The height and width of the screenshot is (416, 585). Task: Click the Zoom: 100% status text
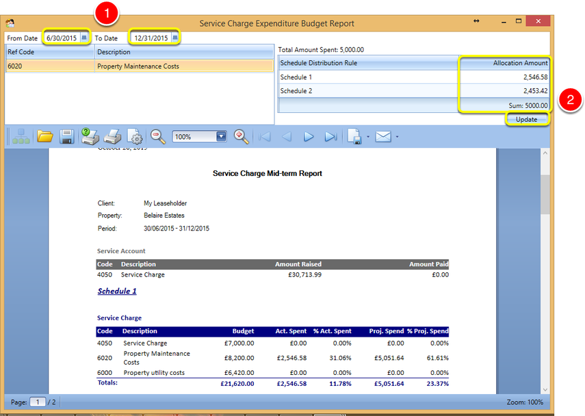pos(525,402)
